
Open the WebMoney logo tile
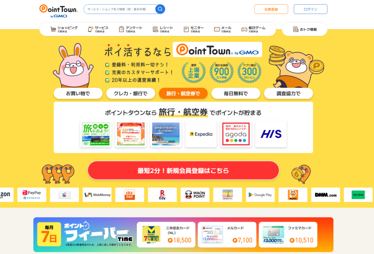click(x=97, y=195)
